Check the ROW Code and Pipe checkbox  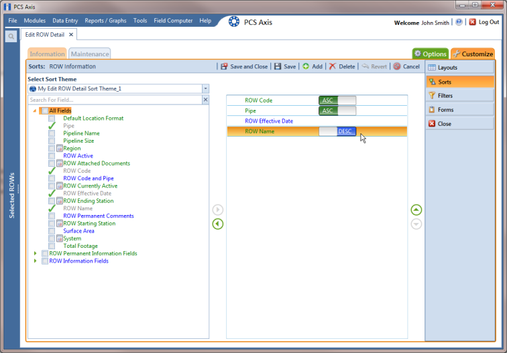pyautogui.click(x=52, y=178)
